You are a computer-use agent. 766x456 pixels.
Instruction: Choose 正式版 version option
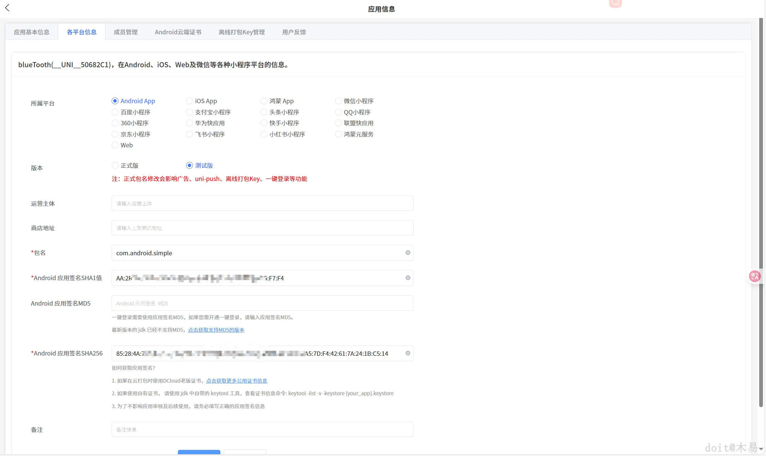coord(115,165)
